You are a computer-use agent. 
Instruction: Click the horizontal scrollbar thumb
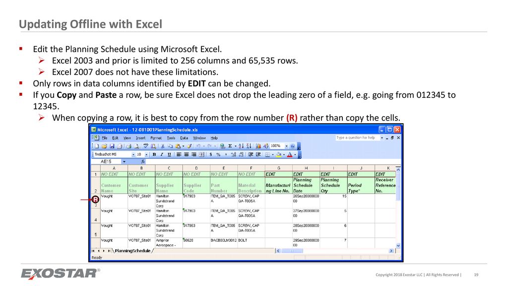pos(292,251)
